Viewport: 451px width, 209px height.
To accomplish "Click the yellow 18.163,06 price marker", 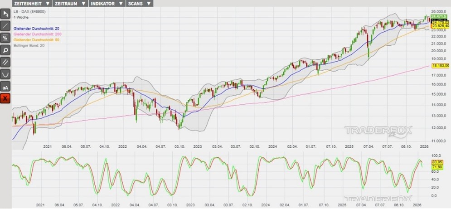I will point(440,66).
